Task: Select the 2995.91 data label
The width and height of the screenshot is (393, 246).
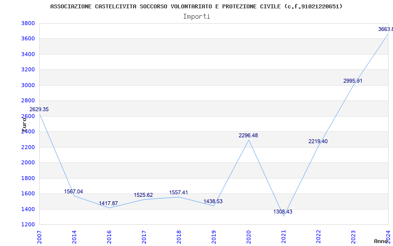Action: point(353,81)
